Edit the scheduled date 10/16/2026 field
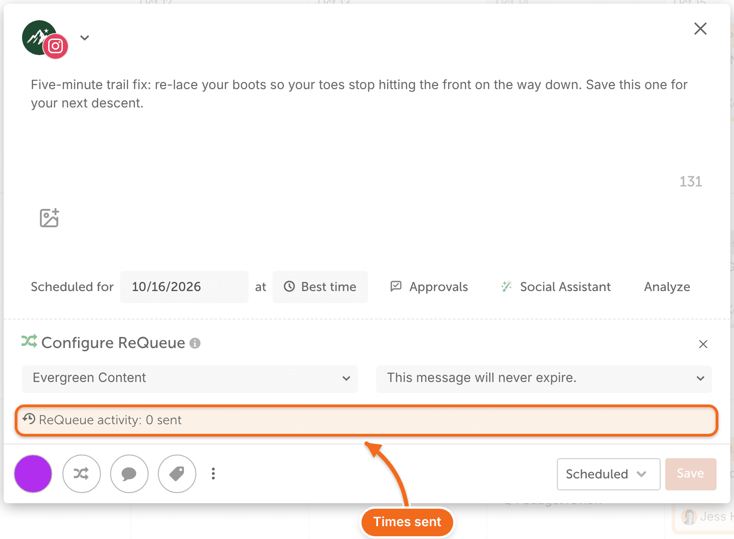The image size is (734, 539). [184, 287]
